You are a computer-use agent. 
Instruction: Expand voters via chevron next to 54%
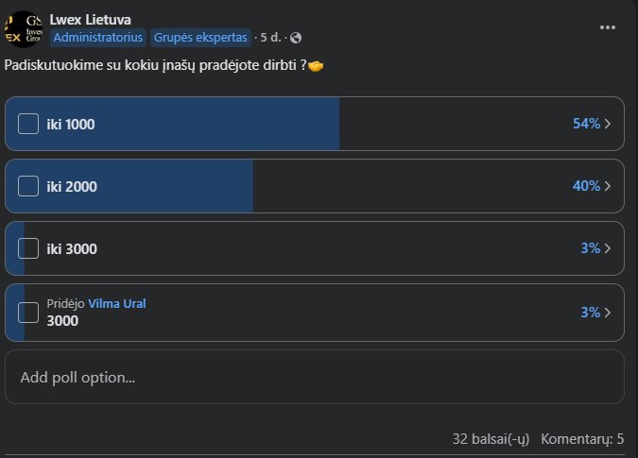click(608, 124)
